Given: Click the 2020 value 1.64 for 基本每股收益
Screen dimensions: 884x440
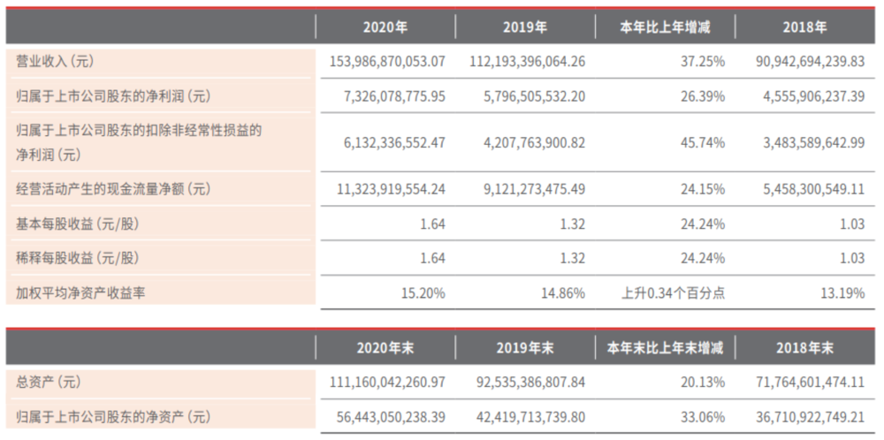Looking at the screenshot, I should click(x=433, y=224).
